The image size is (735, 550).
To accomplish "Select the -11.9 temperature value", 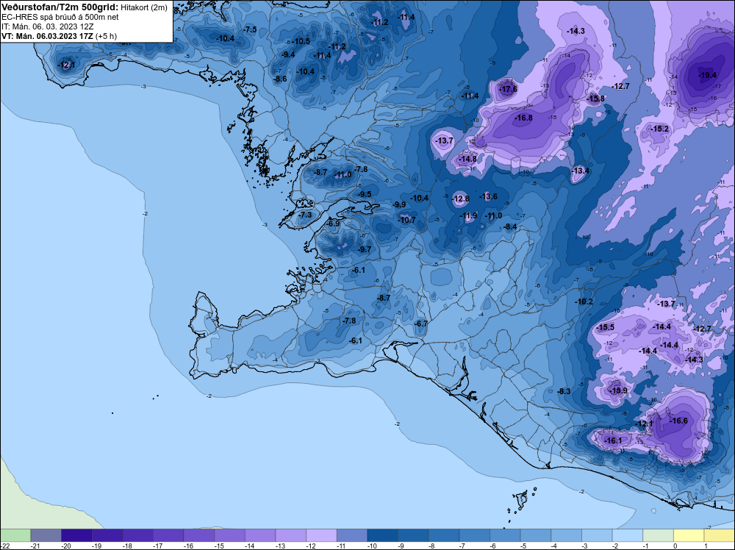I will coord(468,215).
